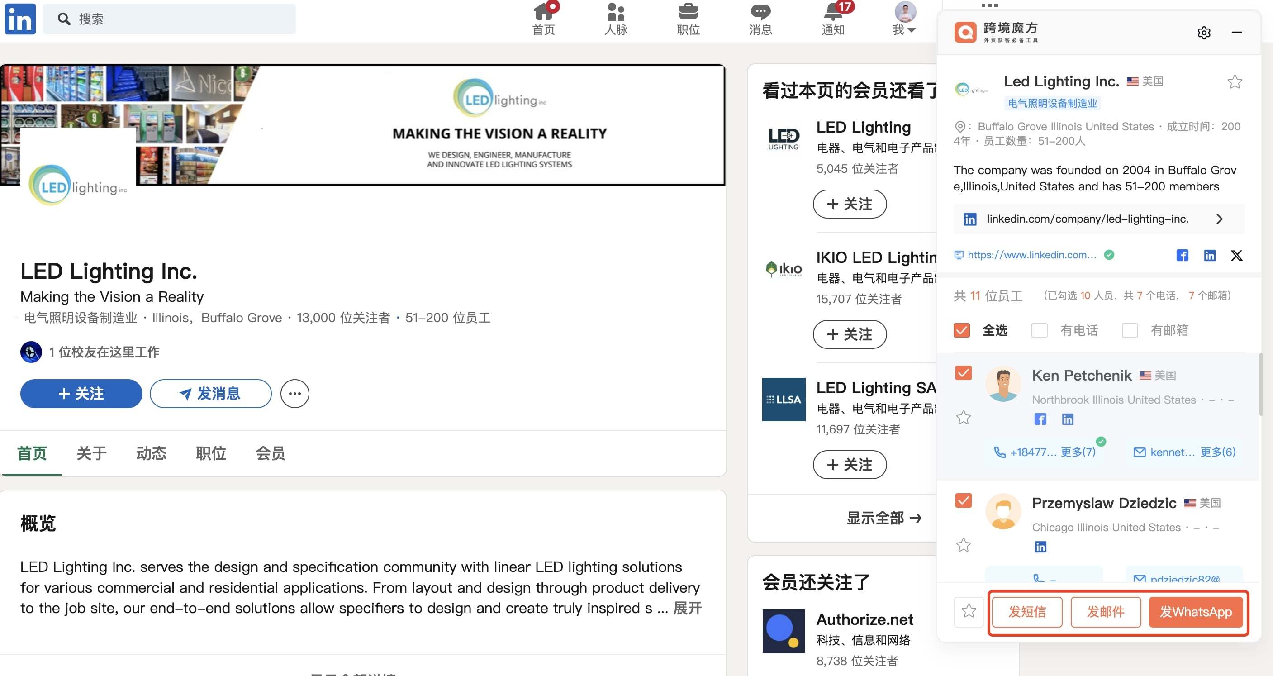Follow the LED Lighting suggested company

pos(850,204)
